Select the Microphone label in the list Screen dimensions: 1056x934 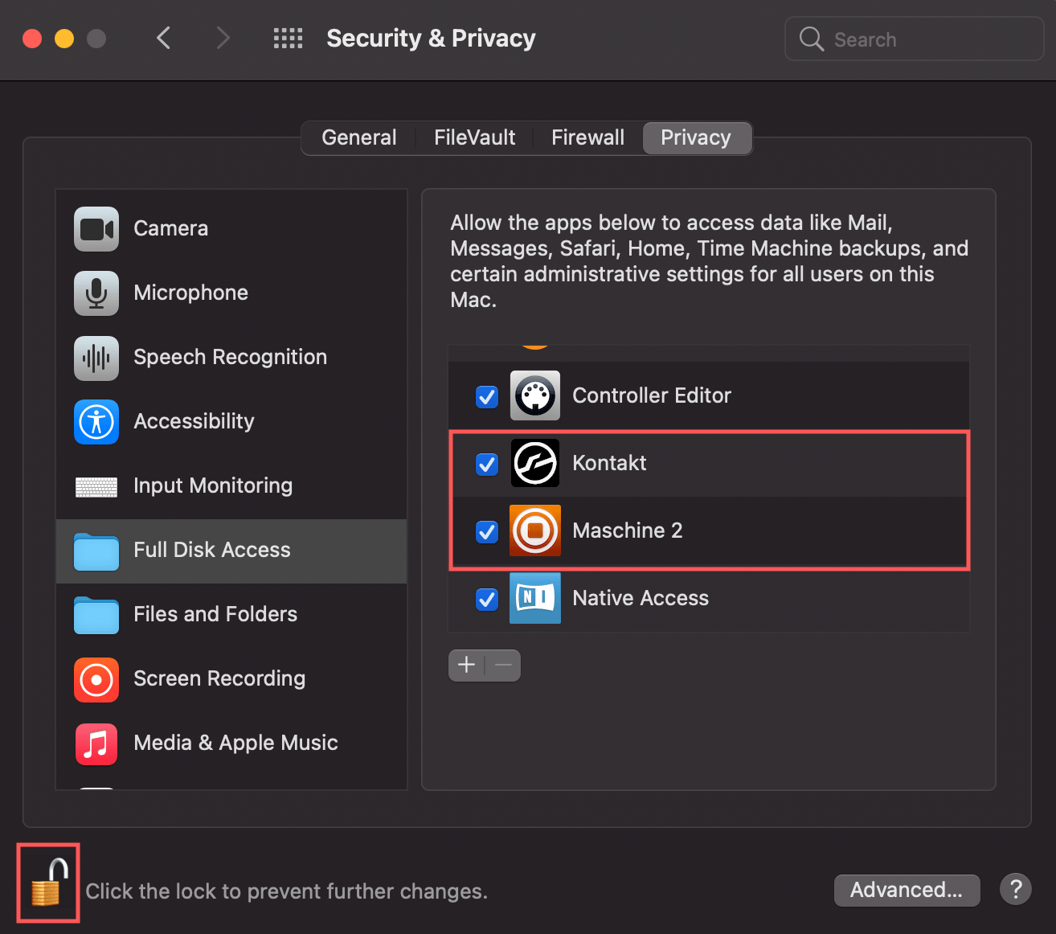point(191,293)
